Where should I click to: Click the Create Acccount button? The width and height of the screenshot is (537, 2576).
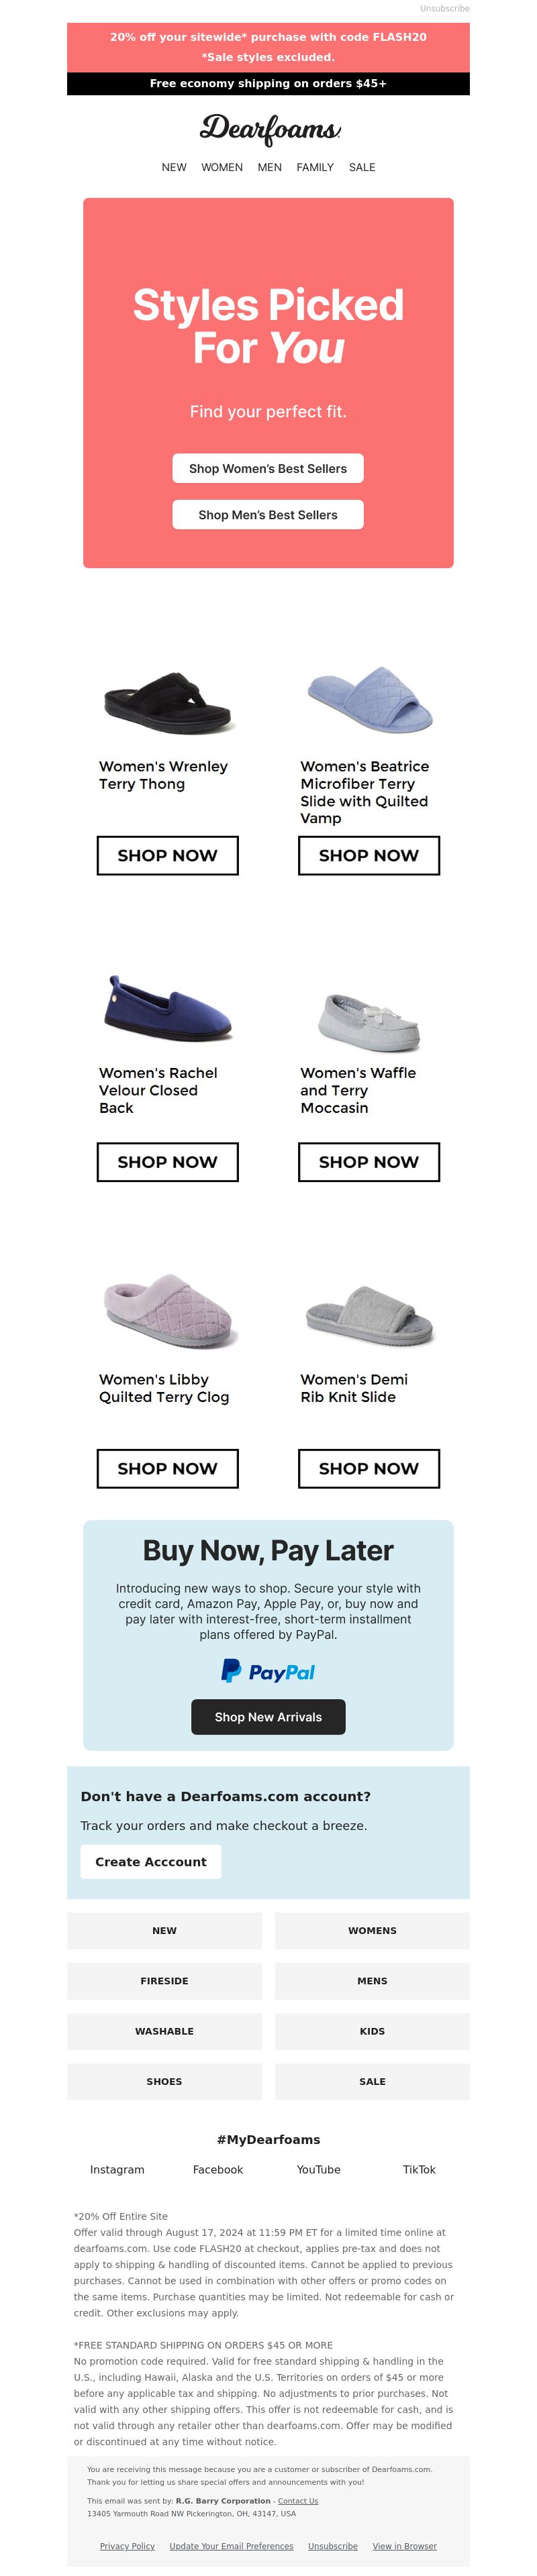point(151,1862)
